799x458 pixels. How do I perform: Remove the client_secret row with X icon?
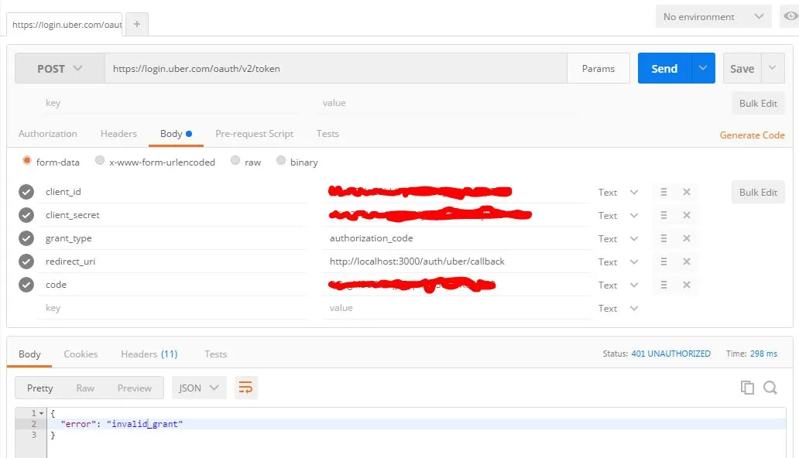pos(687,216)
